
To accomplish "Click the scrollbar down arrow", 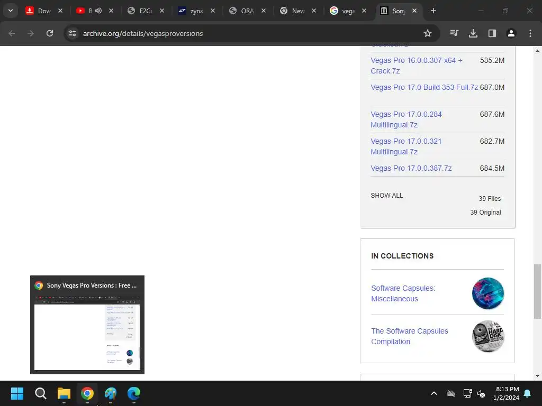I will click(537, 376).
